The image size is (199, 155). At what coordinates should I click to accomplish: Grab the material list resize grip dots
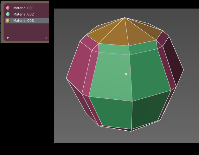pyautogui.click(x=45, y=38)
